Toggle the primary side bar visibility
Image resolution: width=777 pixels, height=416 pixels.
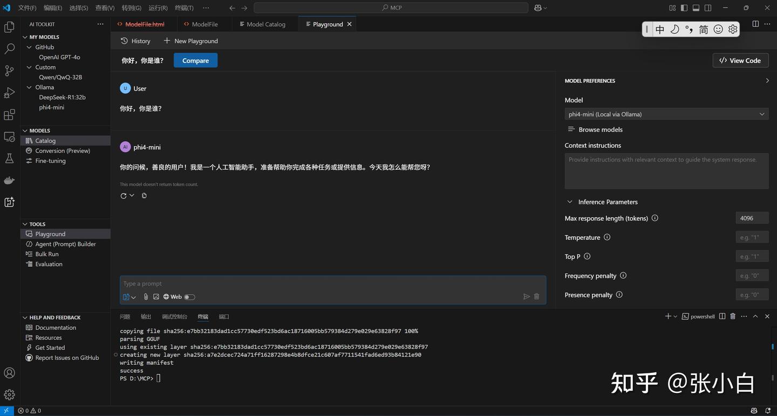pos(684,8)
